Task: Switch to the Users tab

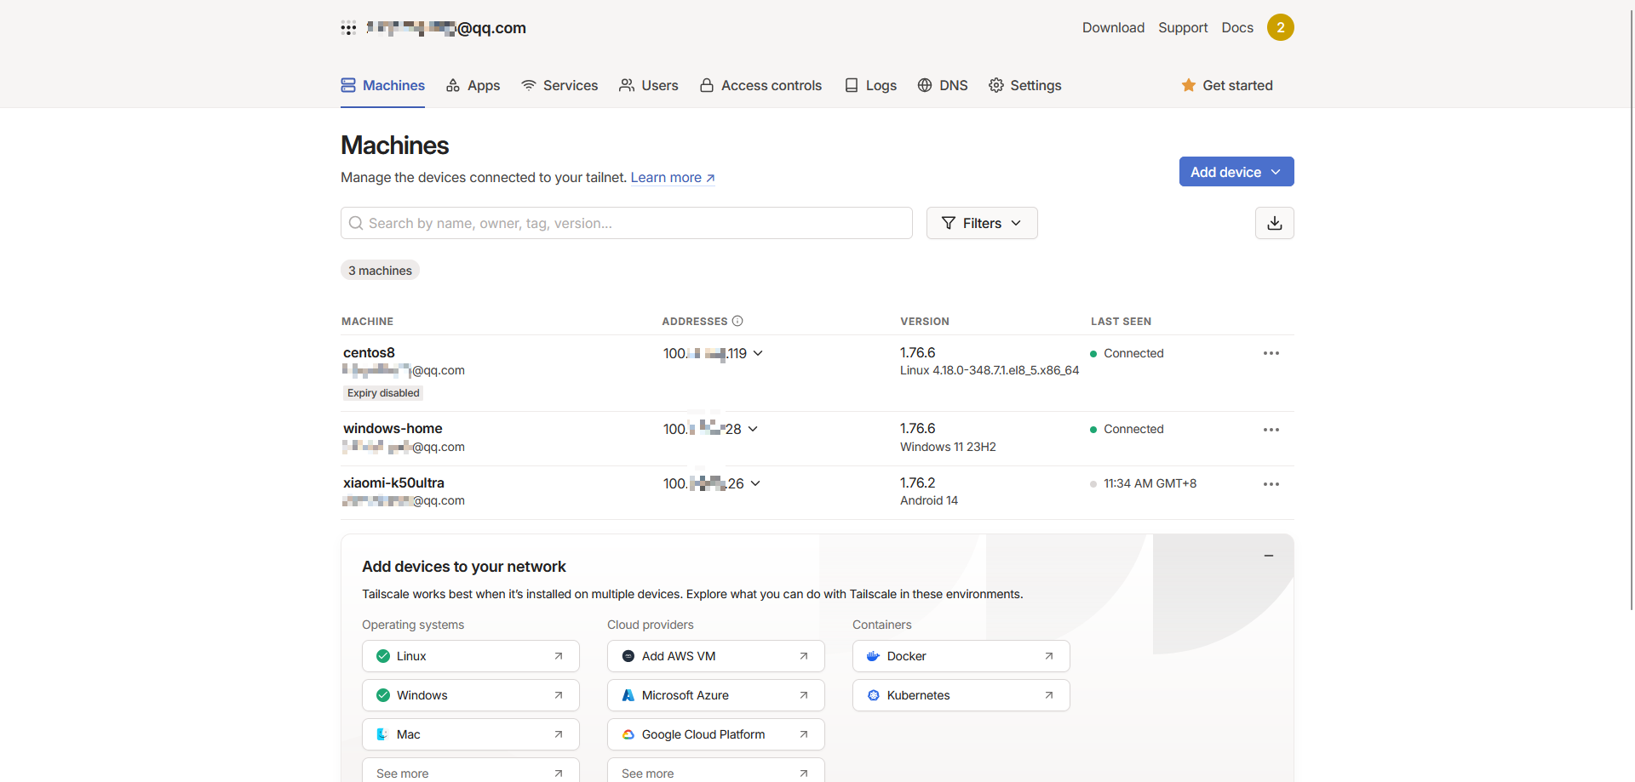Action: point(649,85)
